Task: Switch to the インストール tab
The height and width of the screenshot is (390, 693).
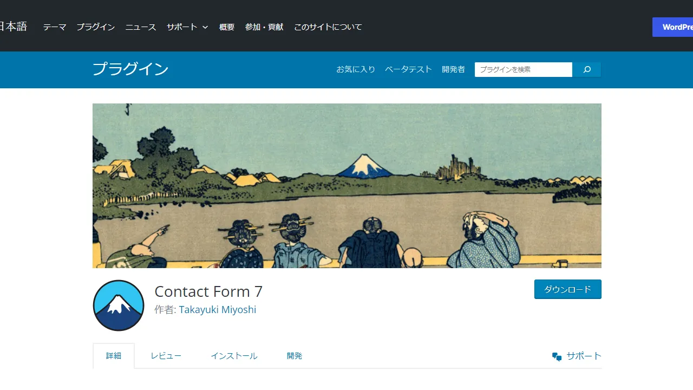Action: 234,356
